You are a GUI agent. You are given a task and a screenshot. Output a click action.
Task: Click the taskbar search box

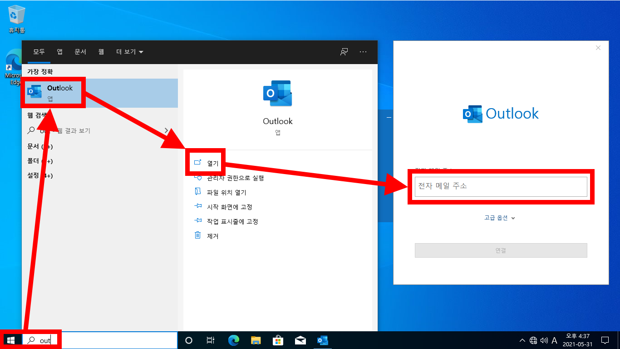coord(100,340)
